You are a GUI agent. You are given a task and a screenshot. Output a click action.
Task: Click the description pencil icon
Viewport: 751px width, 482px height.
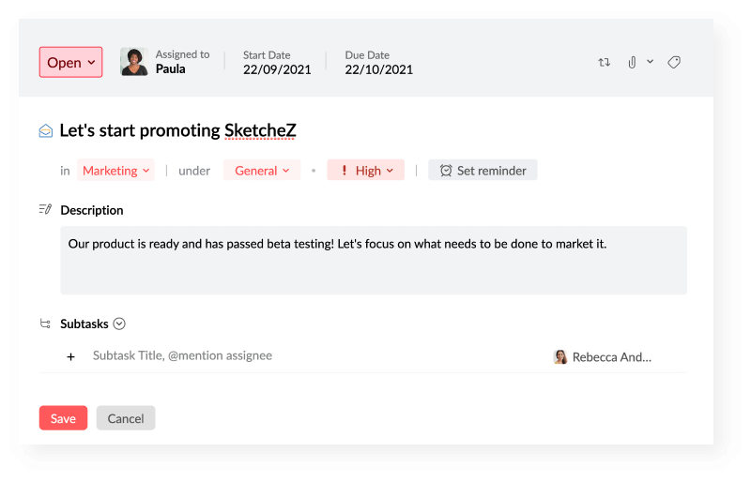tap(45, 209)
